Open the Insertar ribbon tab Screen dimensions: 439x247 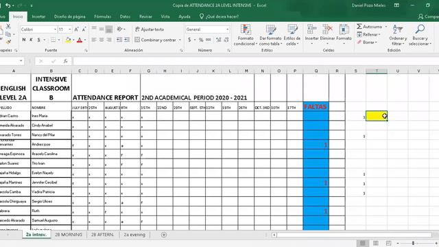(x=38, y=16)
